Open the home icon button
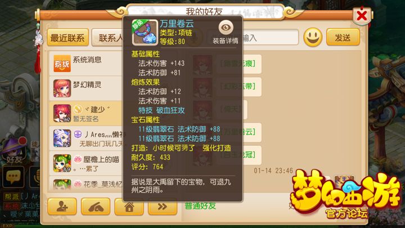Viewport: 405px width, 228px height. pos(129,206)
